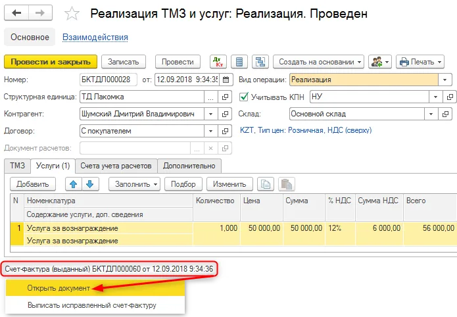Go back with the left arrow button

click(x=16, y=13)
